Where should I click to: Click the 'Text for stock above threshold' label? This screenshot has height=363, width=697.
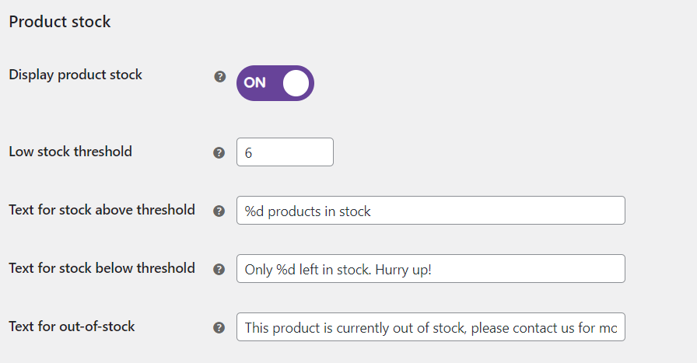point(101,210)
